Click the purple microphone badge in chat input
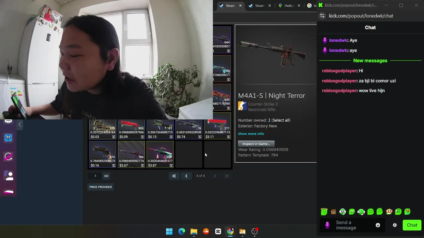Viewport: 424px width, 238px height. (327, 225)
